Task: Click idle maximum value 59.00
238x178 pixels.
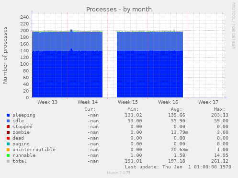Action: click(x=221, y=121)
